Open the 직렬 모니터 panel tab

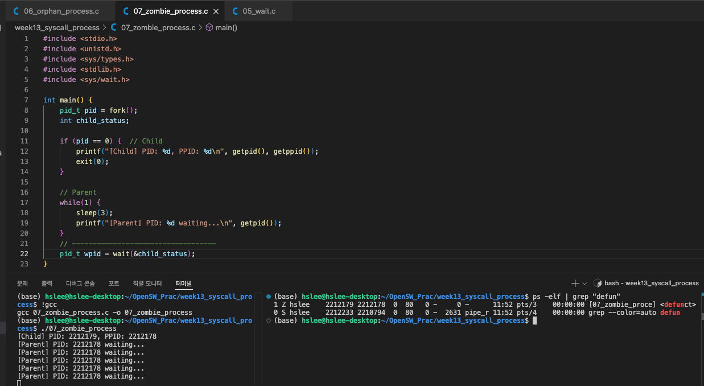(x=147, y=283)
